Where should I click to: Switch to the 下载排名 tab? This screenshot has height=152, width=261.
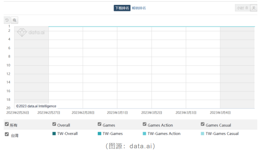click(122, 8)
